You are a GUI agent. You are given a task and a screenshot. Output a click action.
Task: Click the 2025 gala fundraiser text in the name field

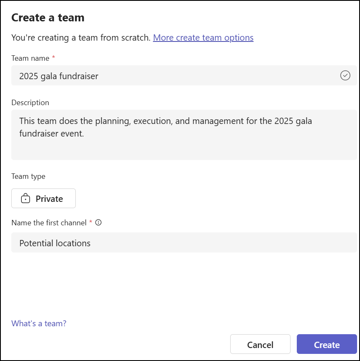coord(58,76)
